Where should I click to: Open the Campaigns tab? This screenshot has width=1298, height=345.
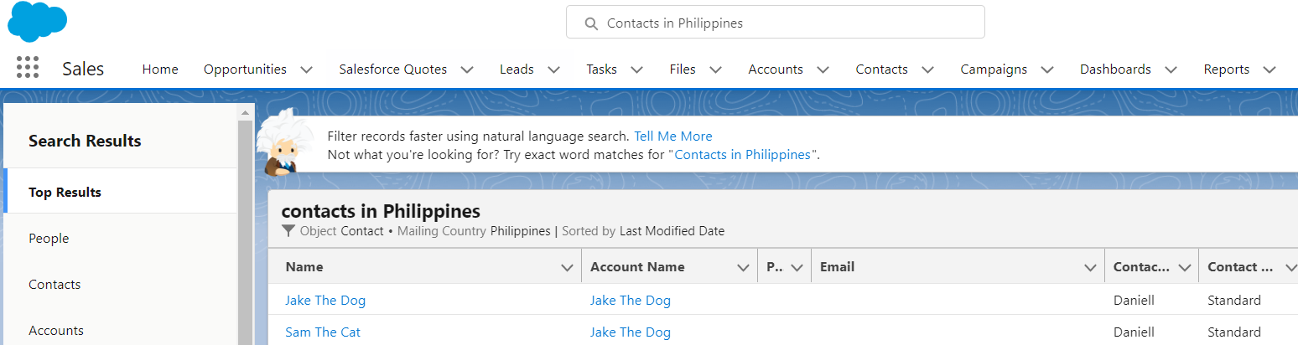coord(994,70)
